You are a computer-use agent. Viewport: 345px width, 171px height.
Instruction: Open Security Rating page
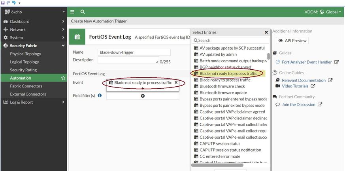click(x=23, y=70)
